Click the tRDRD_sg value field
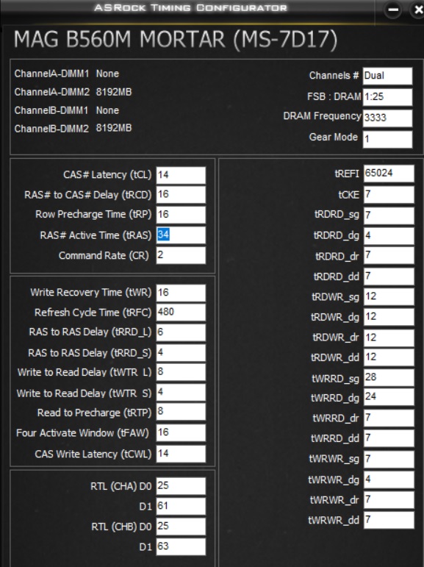 pos(389,215)
